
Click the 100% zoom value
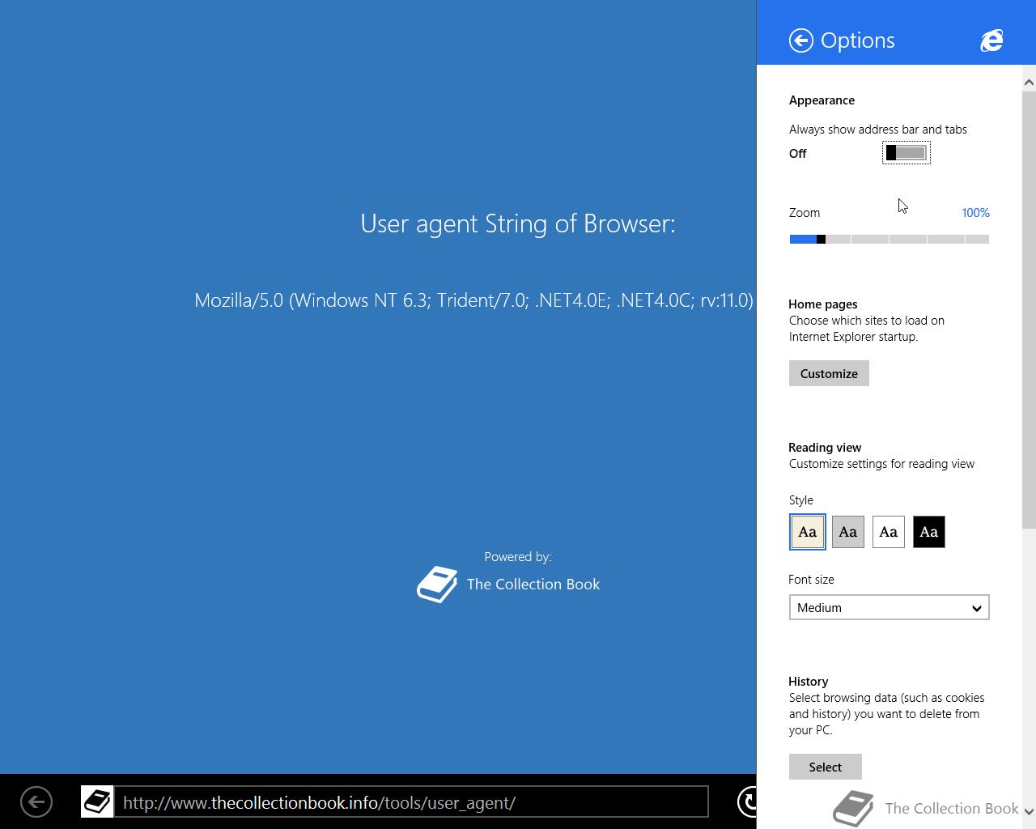pyautogui.click(x=975, y=213)
